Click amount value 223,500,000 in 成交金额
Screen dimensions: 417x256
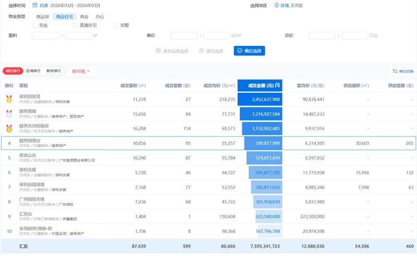[x=267, y=216]
